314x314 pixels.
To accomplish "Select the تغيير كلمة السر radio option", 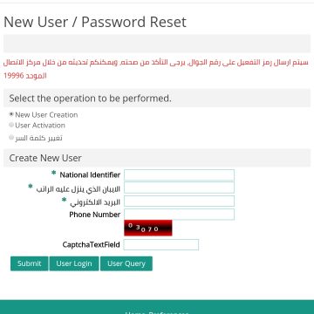I will click(11, 137).
